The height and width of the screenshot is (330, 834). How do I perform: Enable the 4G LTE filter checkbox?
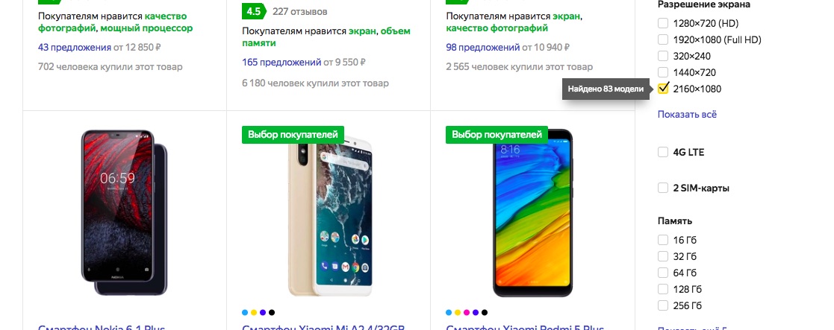click(663, 152)
